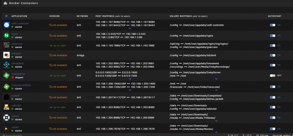Viewport: 293px width, 136px height.
Task: Click the 54.5°C temperature readout
Action: [233, 135]
